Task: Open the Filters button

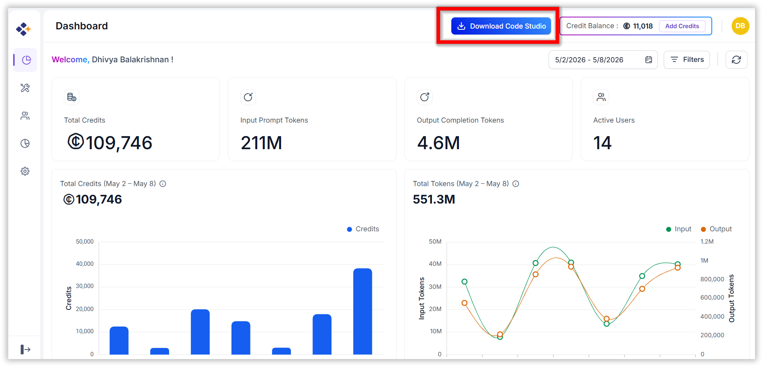Action: tap(687, 60)
